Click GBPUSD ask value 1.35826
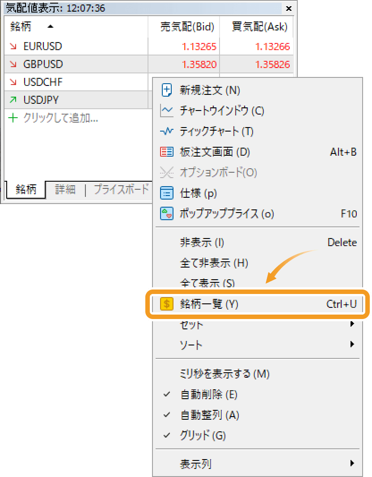This screenshot has height=477, width=372. tap(273, 64)
